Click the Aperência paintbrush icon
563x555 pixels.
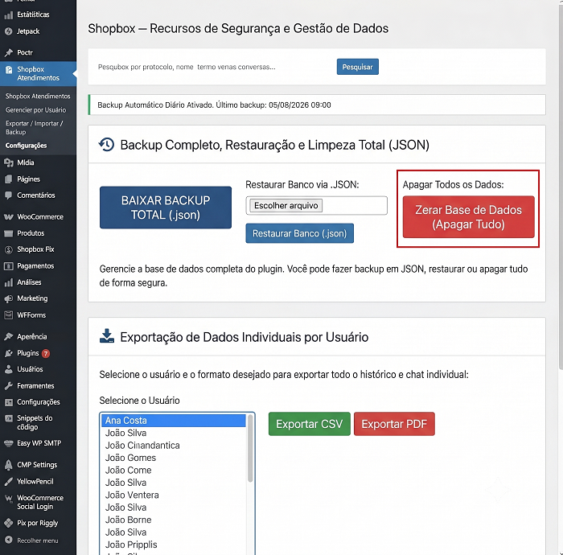tap(9, 337)
